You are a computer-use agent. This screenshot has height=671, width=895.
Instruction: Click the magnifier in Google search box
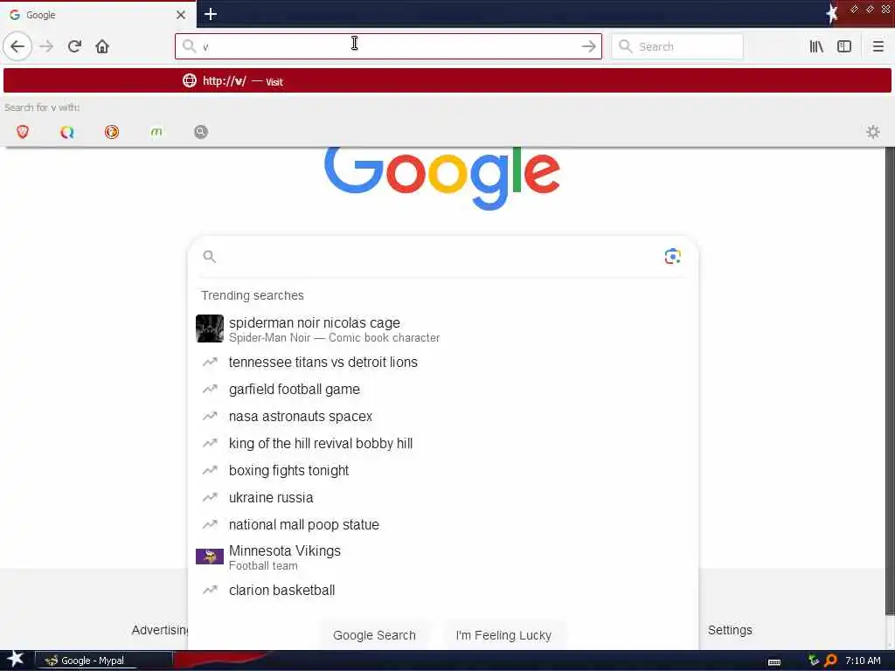coord(210,257)
